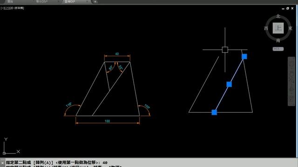Open a new drawing tab with the plus button
This screenshot has height=167, width=298.
pyautogui.click(x=95, y=2)
